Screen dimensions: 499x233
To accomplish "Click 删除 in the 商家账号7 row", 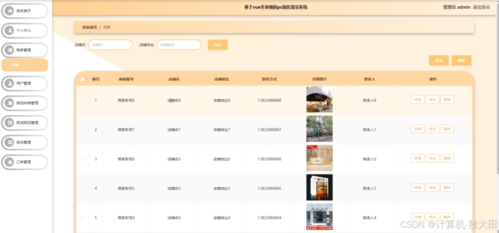I will (x=447, y=129).
